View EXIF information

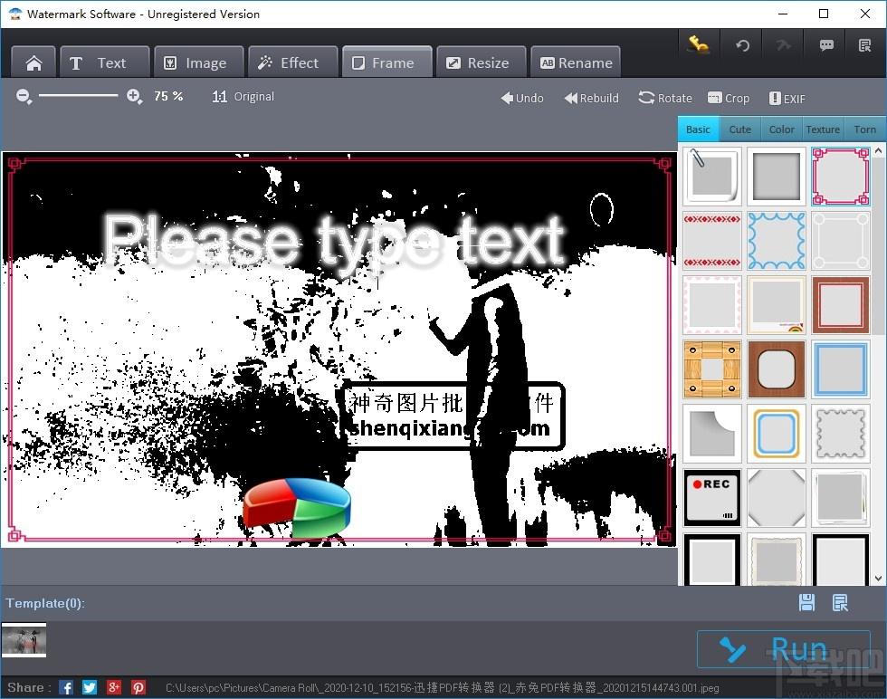tap(787, 99)
